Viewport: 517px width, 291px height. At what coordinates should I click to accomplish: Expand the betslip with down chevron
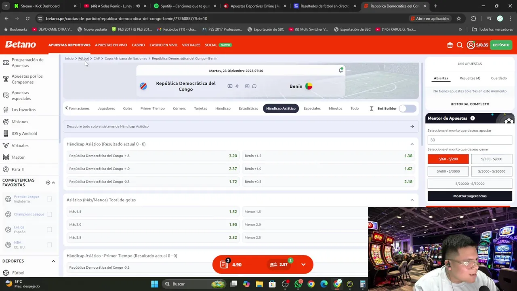pos(303,265)
